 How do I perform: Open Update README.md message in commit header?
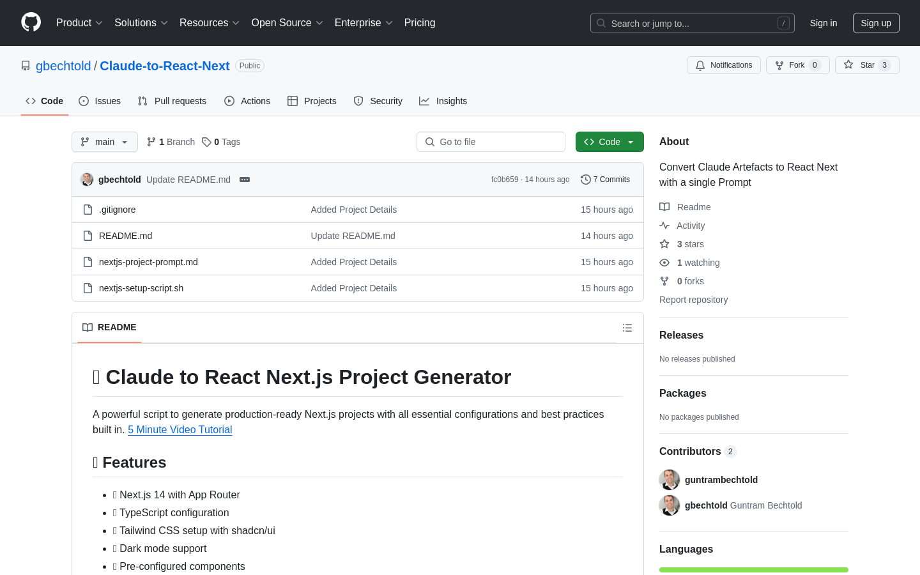click(188, 180)
